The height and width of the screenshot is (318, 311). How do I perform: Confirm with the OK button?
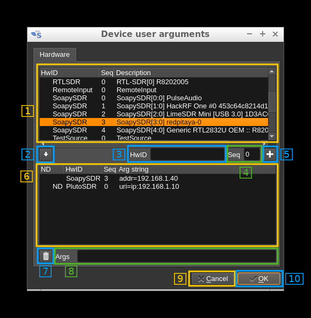pos(259,279)
